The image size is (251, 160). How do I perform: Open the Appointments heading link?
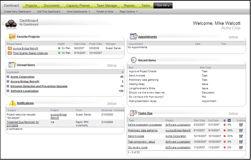147,37
